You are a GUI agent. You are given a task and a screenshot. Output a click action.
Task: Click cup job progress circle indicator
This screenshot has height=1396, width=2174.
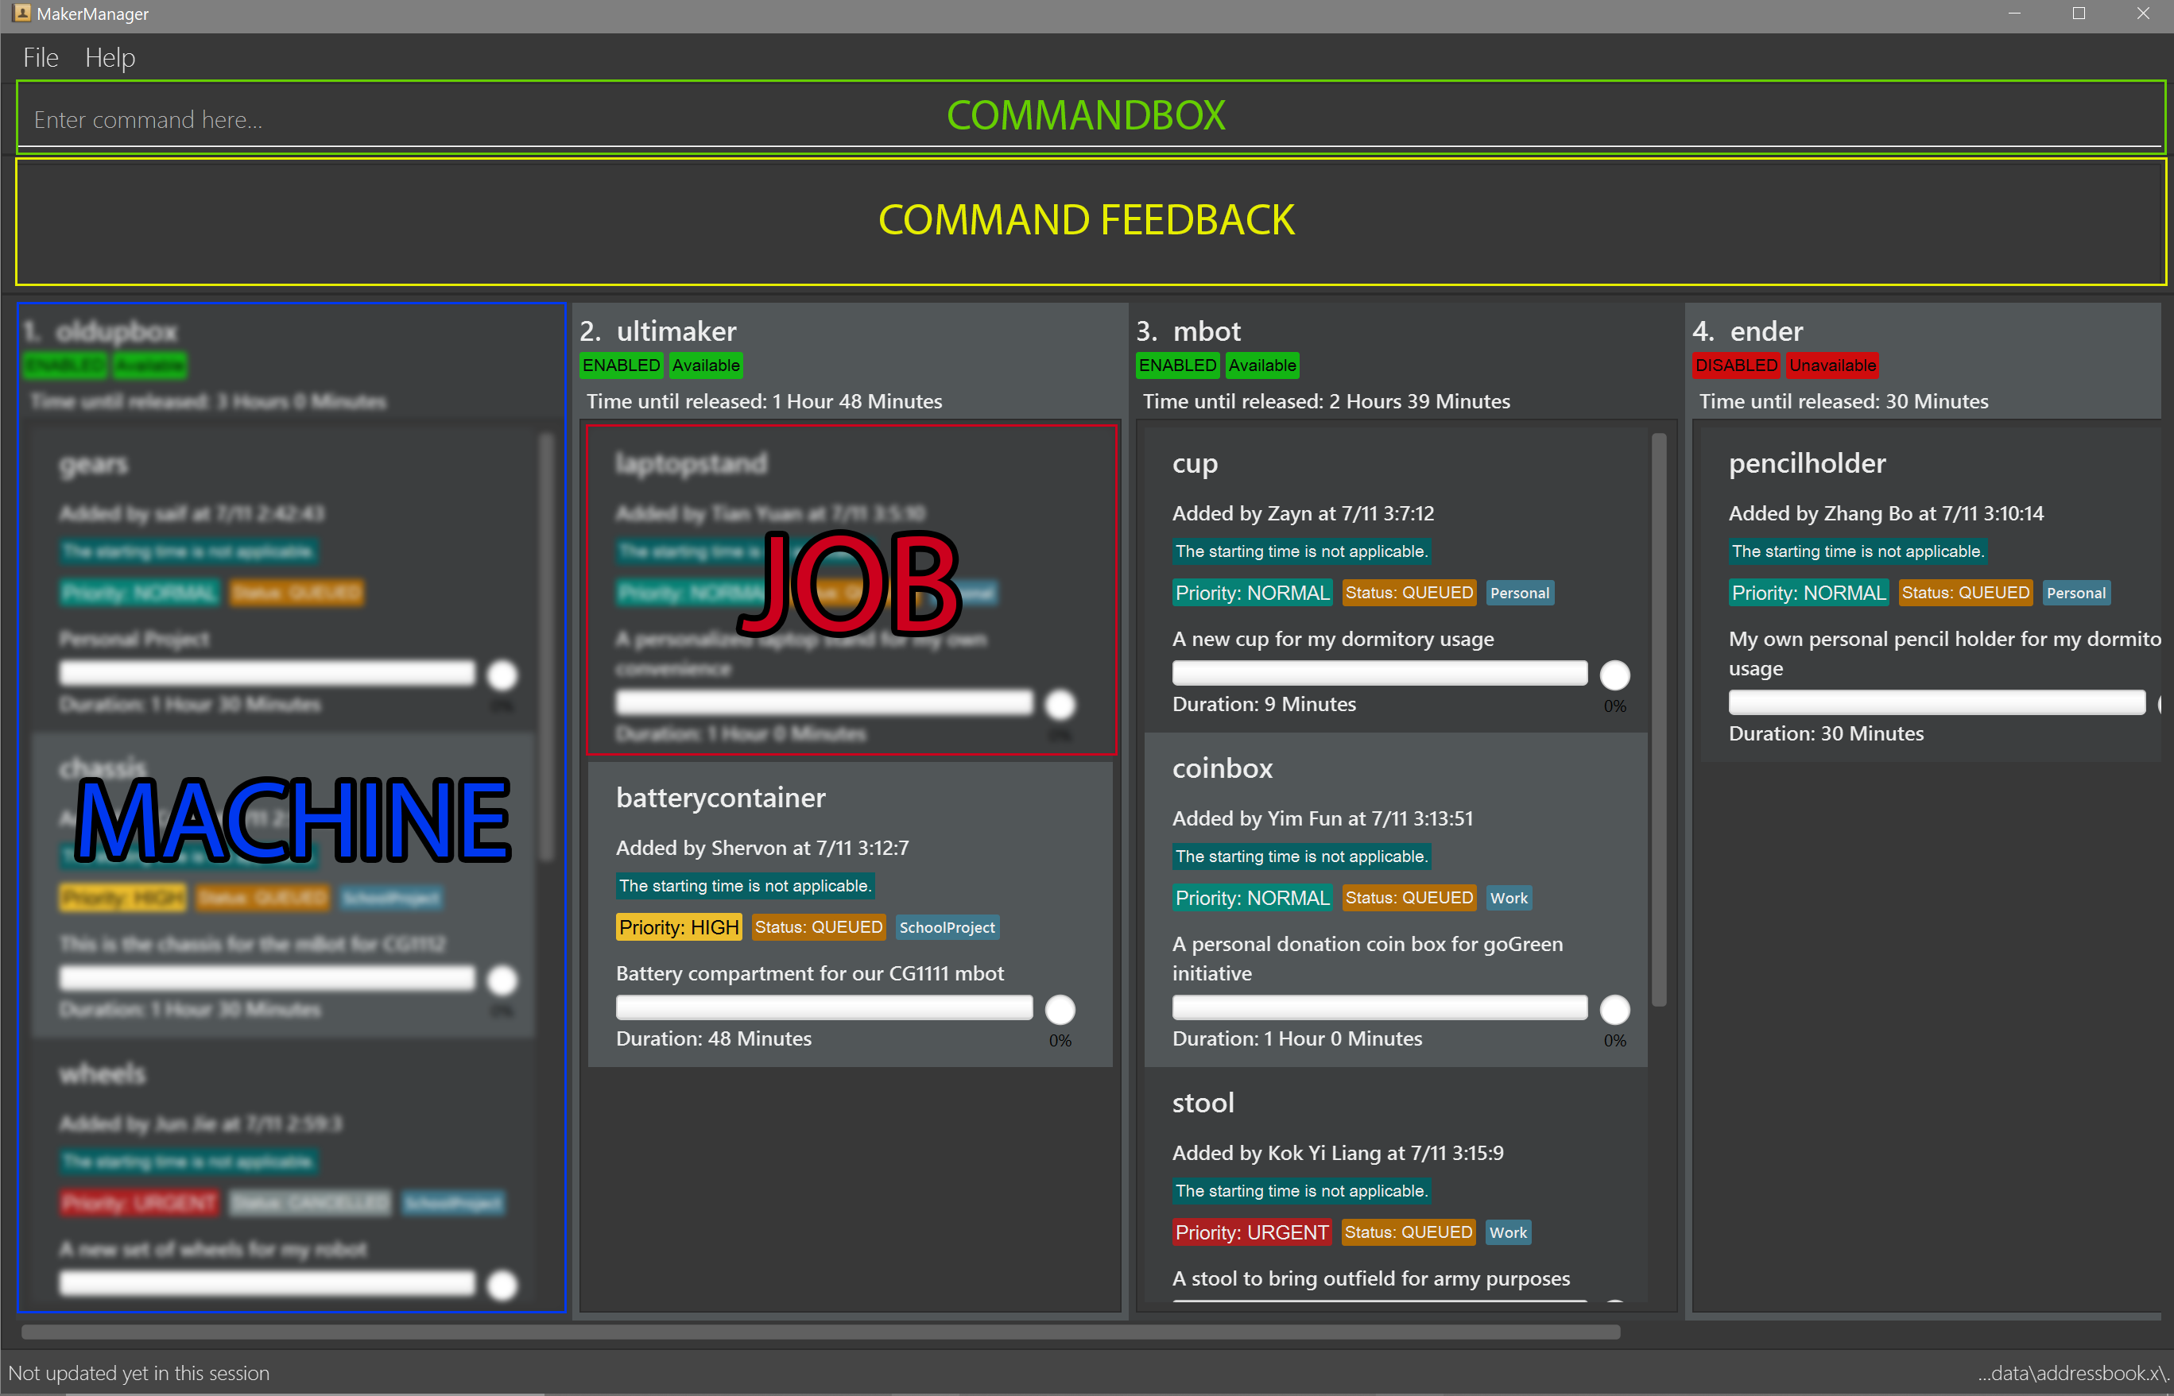[x=1614, y=675]
